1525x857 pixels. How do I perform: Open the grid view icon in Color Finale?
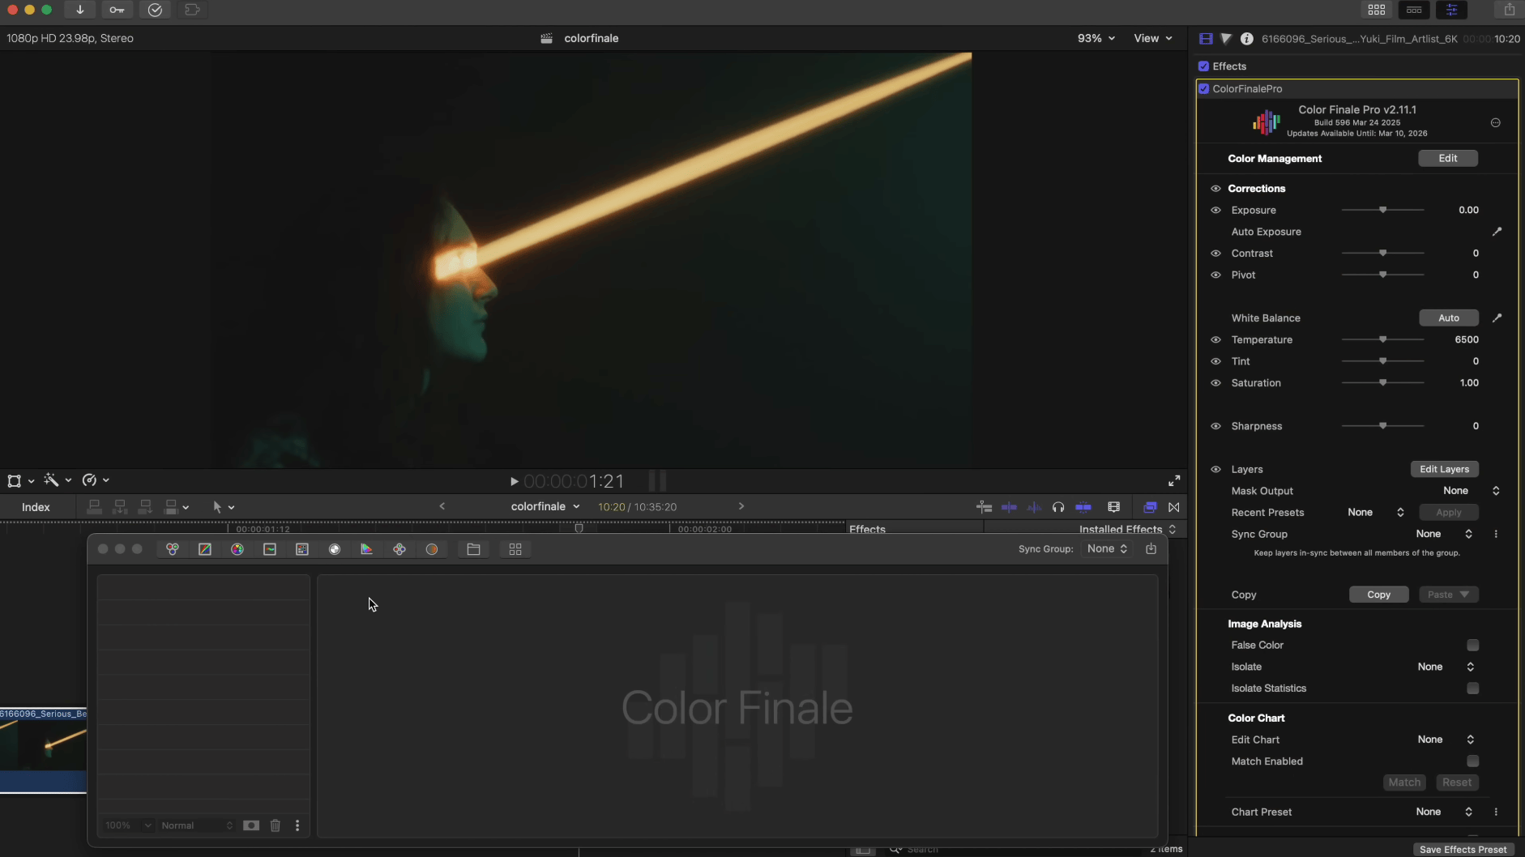515,549
